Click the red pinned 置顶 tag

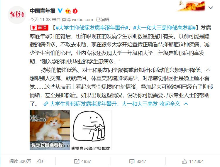pyautogui.click(x=39, y=28)
